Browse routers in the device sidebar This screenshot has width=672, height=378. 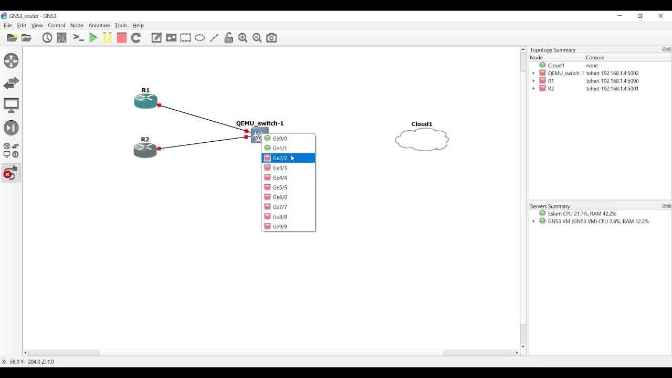(x=11, y=61)
